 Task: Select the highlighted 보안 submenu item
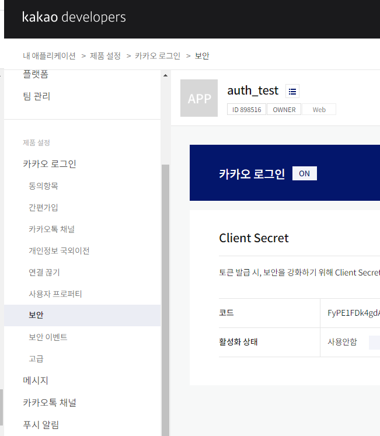[x=82, y=315]
